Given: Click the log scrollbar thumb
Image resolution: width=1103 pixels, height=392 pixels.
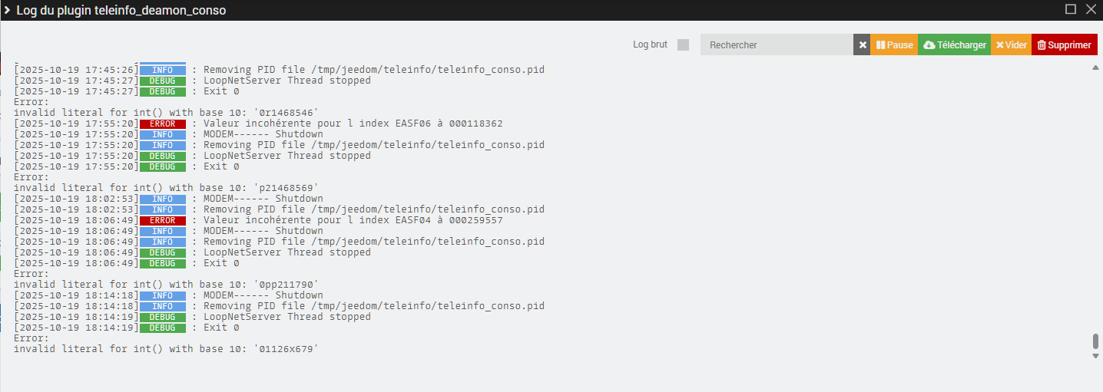Looking at the screenshot, I should coord(1095,341).
